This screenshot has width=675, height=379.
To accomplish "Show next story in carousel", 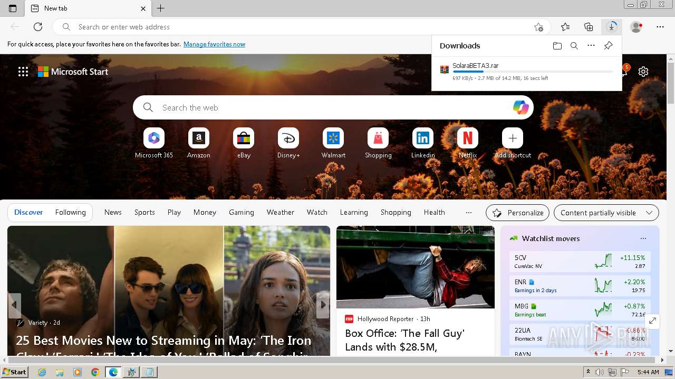I will (x=323, y=305).
